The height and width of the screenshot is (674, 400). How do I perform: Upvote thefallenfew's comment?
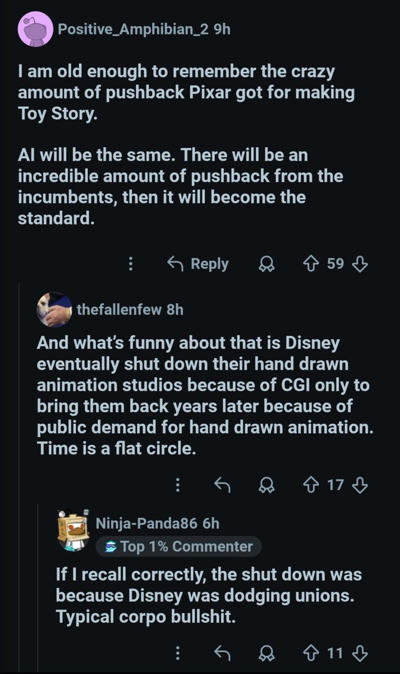[310, 485]
